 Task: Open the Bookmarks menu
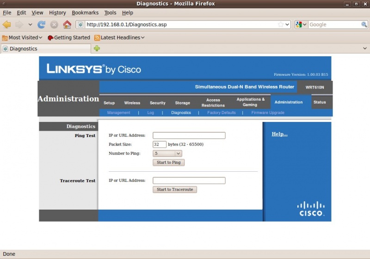coord(85,12)
